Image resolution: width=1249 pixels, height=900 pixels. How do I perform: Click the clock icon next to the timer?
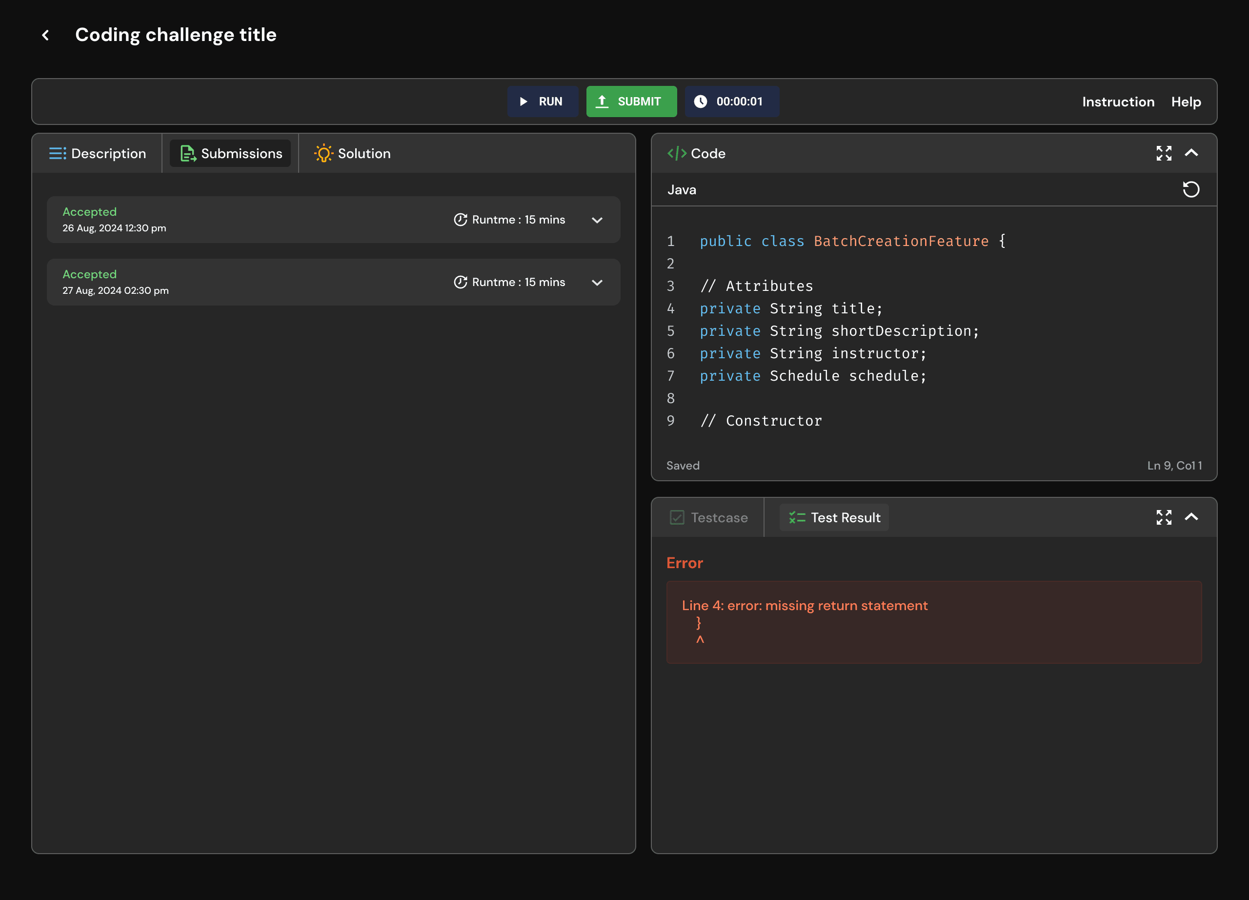701,102
